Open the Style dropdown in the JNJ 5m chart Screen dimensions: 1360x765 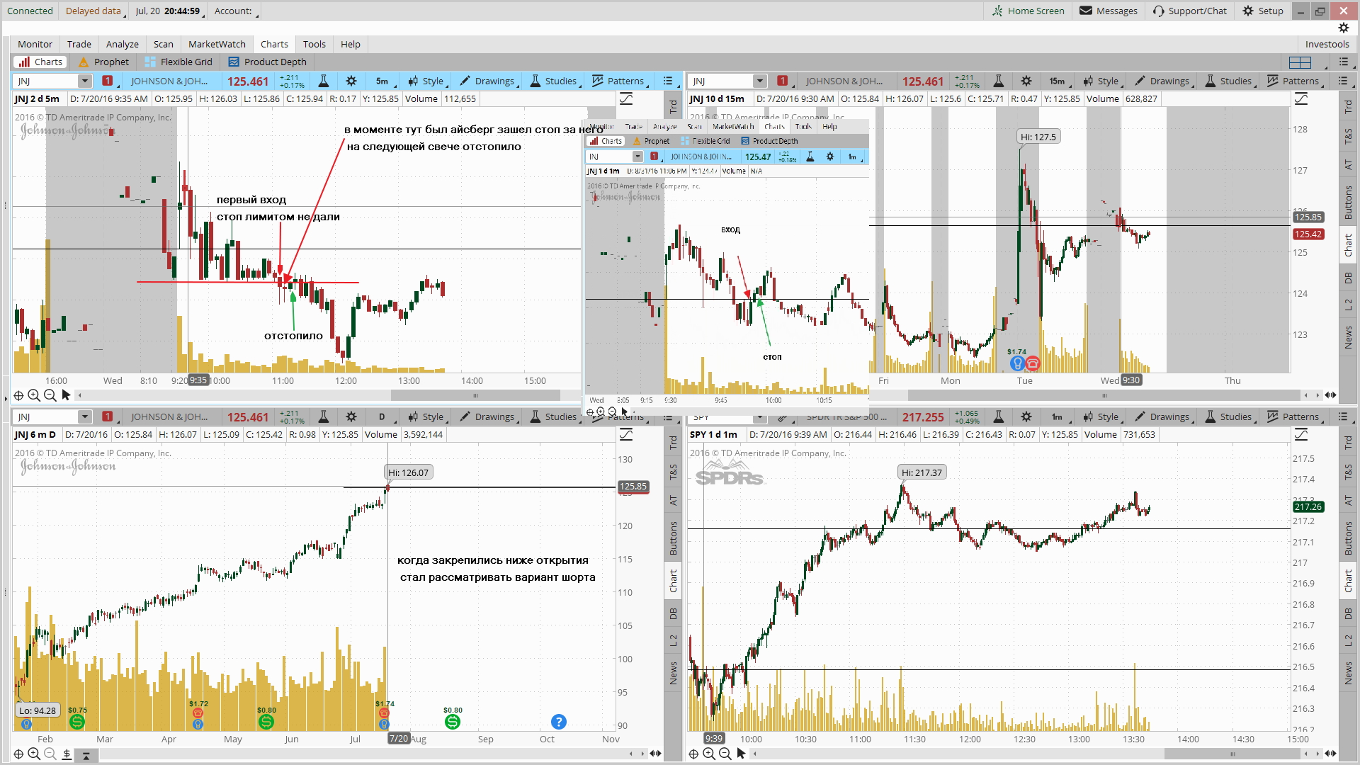[429, 81]
